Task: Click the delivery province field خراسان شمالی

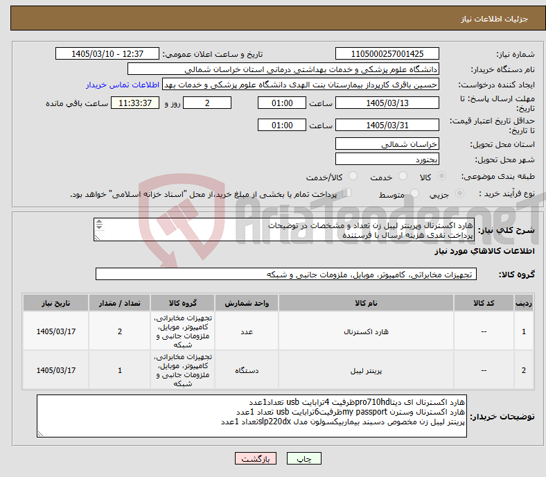Action: tap(387, 144)
